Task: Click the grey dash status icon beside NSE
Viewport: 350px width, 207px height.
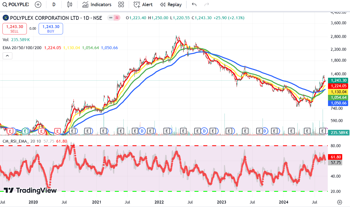Action: (x=110, y=18)
